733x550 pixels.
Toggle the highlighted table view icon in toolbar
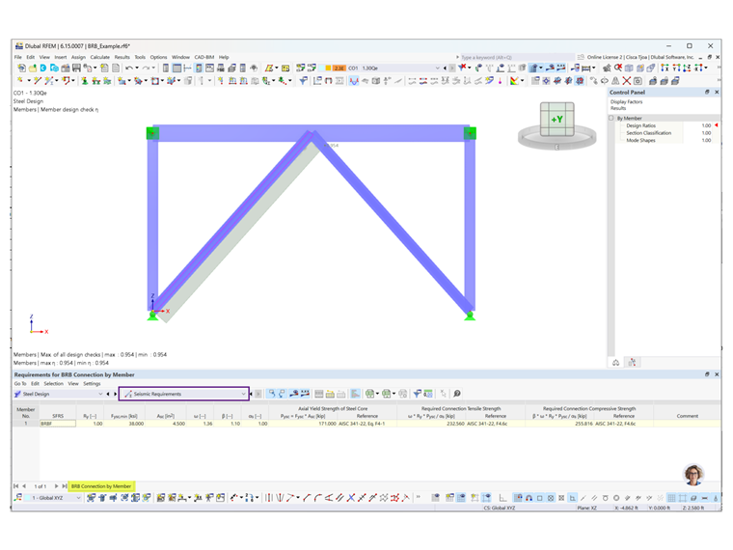pos(176,68)
